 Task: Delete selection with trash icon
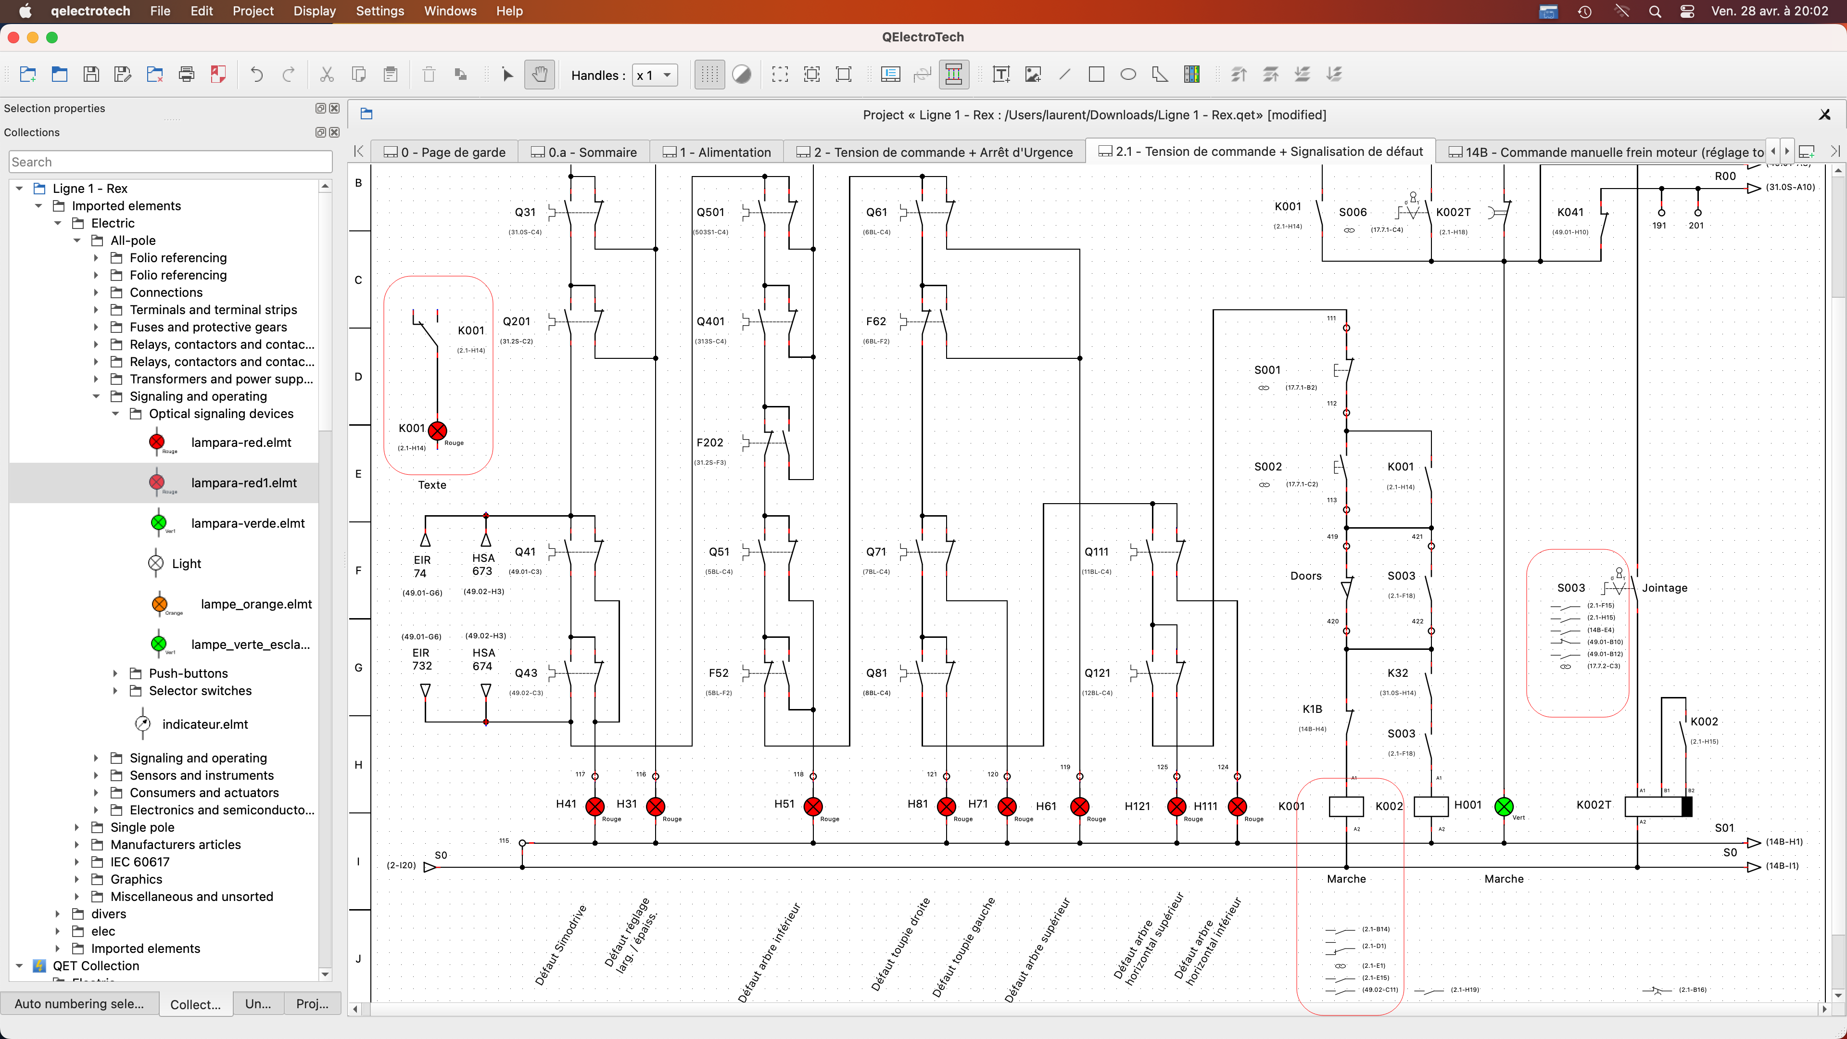tap(429, 75)
